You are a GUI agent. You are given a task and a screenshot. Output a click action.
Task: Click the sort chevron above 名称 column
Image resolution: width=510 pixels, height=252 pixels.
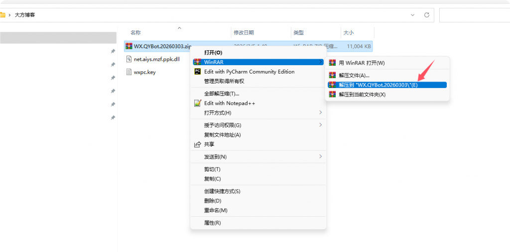[x=179, y=28]
